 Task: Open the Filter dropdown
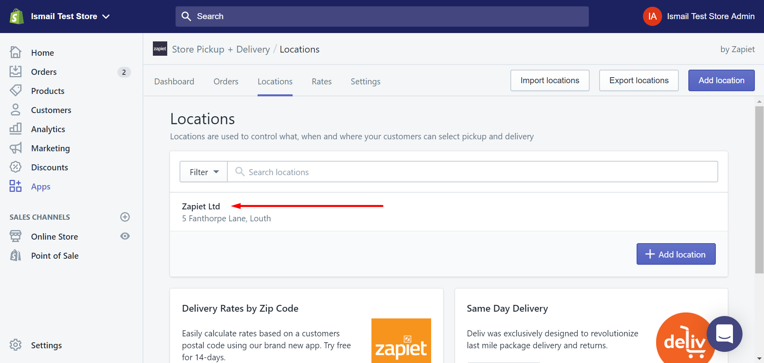tap(203, 172)
